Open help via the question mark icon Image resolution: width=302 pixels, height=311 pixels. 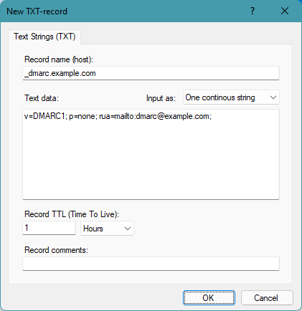253,11
